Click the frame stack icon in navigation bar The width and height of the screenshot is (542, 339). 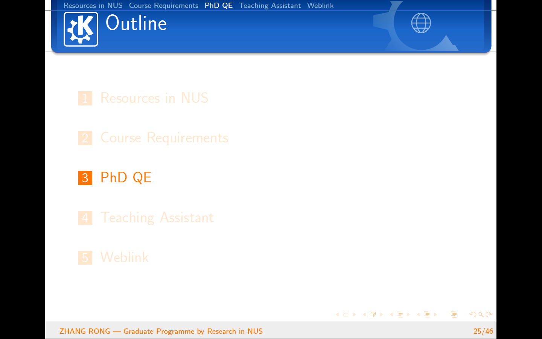tap(372, 315)
